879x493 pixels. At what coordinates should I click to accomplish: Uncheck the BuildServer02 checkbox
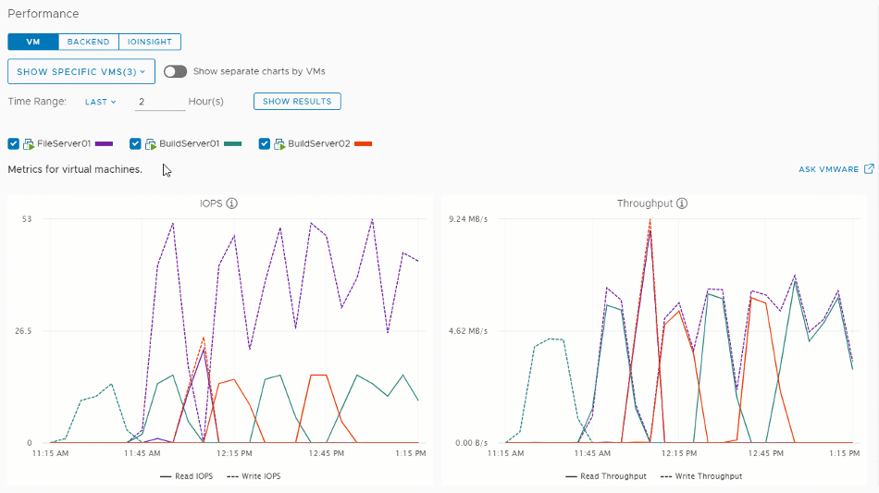265,144
